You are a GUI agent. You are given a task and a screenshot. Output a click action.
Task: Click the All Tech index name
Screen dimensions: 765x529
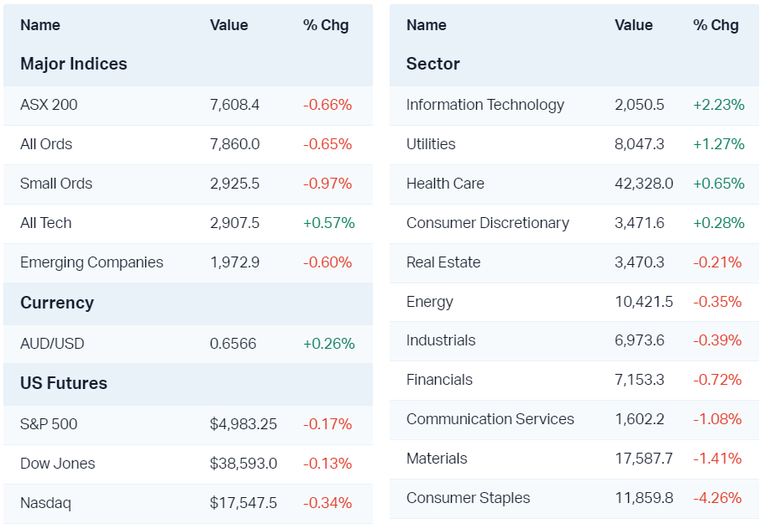point(46,223)
